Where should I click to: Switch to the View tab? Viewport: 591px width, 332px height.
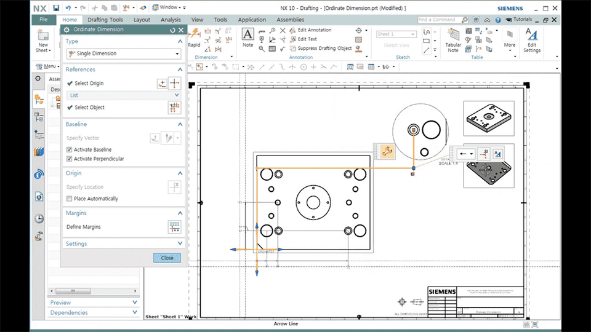[197, 20]
